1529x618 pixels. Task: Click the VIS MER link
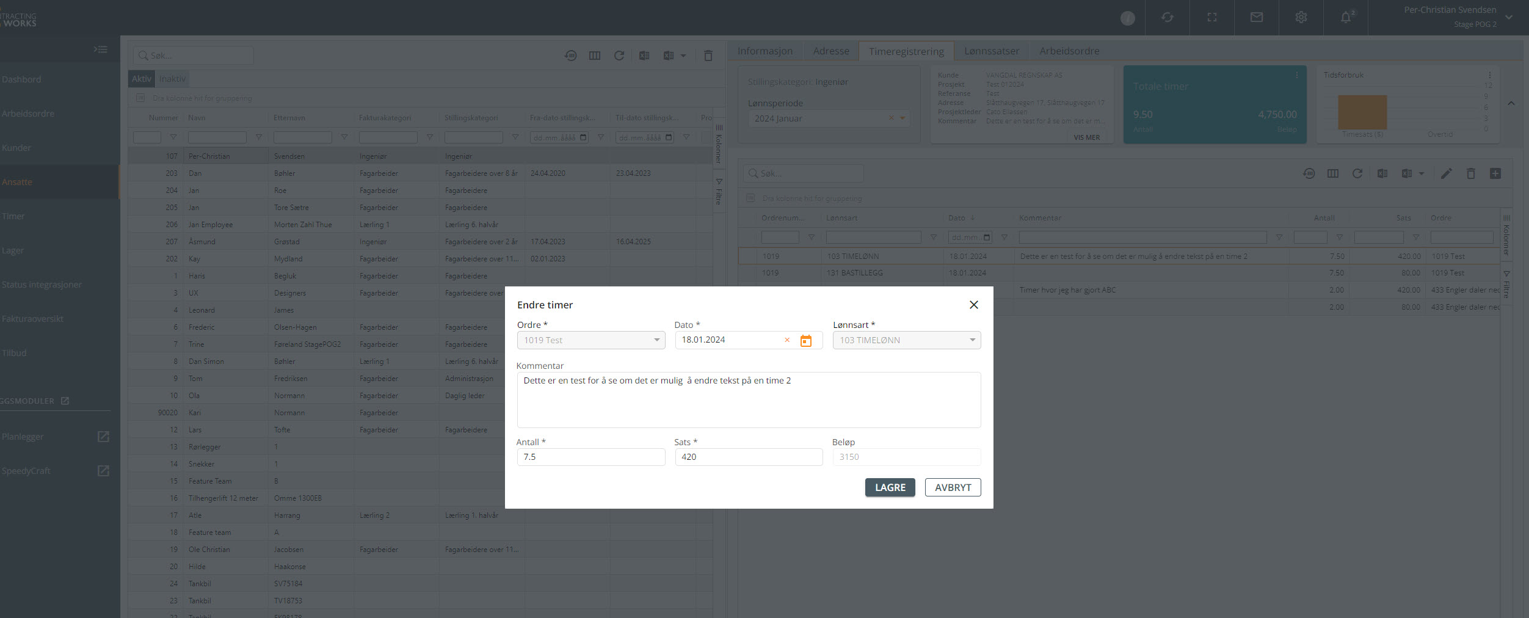click(1087, 137)
